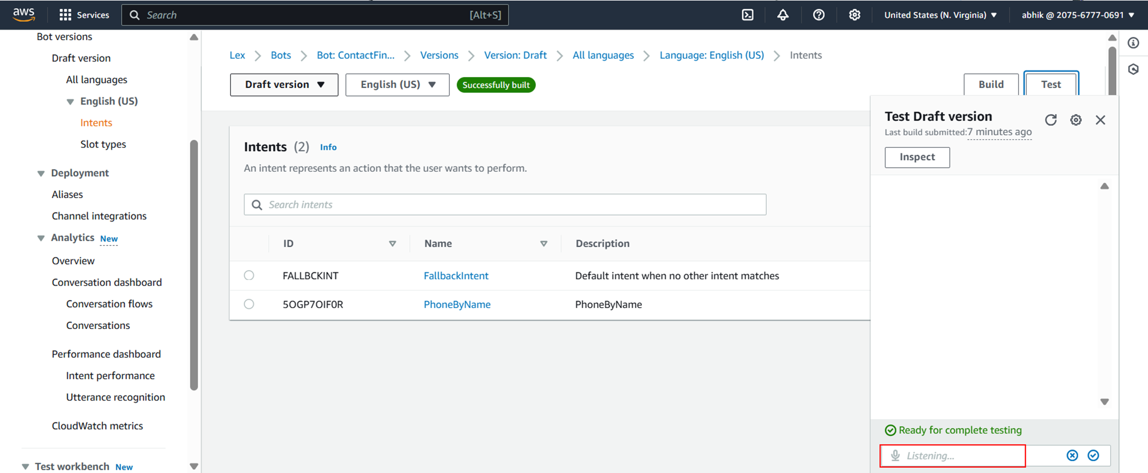The width and height of the screenshot is (1148, 473).
Task: Go to Version: Draft breadcrumb
Action: pyautogui.click(x=515, y=55)
